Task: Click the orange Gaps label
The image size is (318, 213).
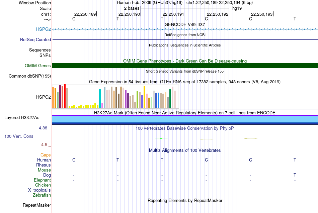Action: 46,155
